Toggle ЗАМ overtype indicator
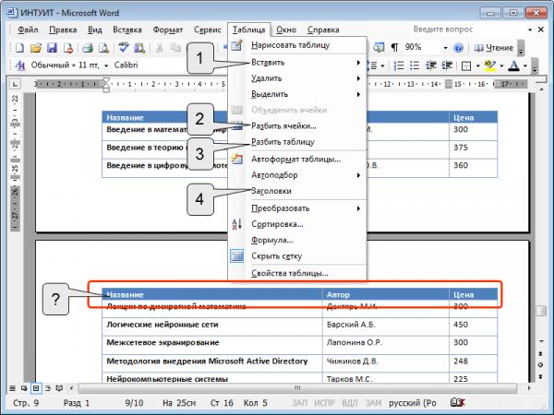Image resolution: width=554 pixels, height=415 pixels. click(x=373, y=403)
